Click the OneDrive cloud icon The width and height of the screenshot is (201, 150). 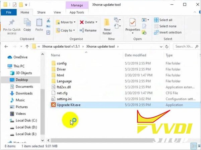(x=10, y=57)
